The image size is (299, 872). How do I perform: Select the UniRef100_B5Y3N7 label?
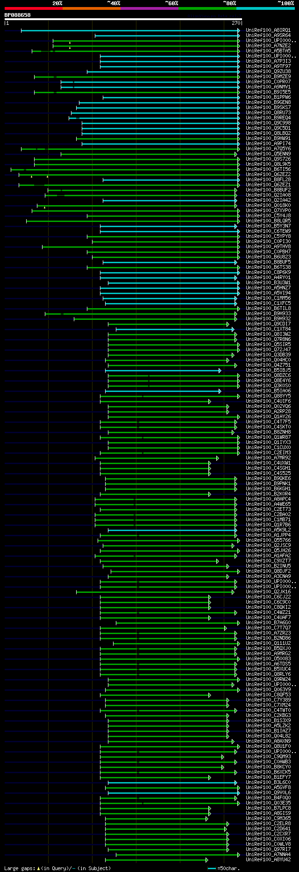(x=268, y=226)
